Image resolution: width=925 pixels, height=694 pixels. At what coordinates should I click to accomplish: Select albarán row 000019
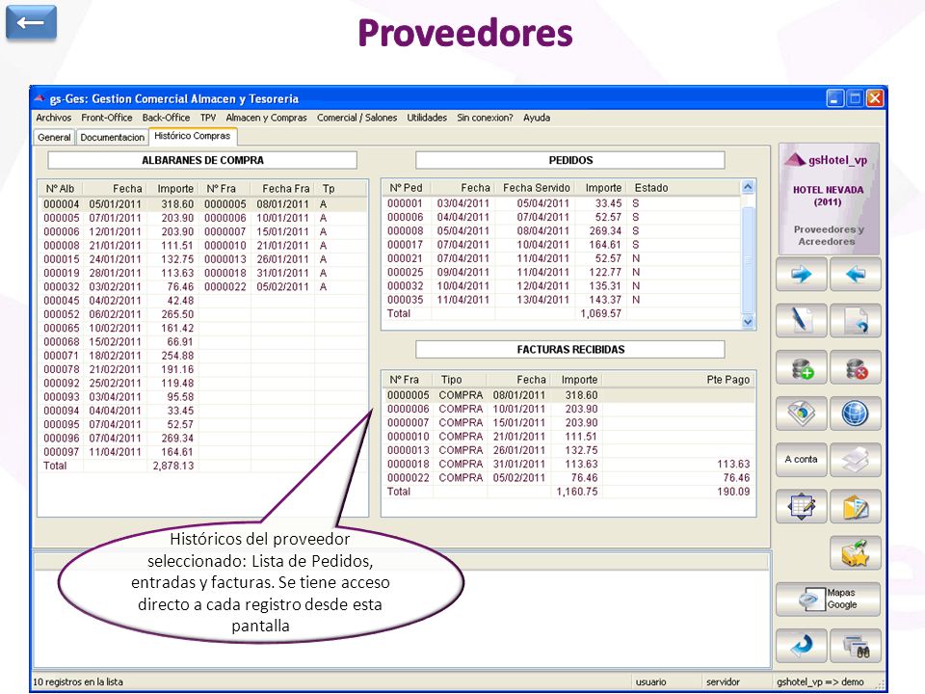tap(202, 273)
